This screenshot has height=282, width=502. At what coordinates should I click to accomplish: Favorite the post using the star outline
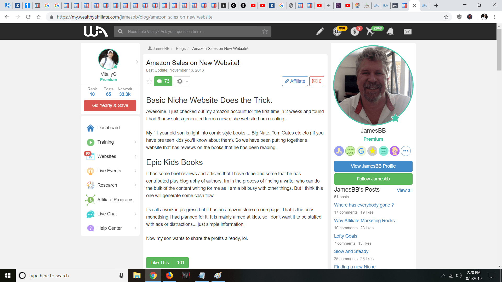(149, 81)
